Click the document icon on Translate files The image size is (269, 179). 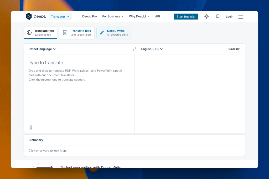pyautogui.click(x=65, y=33)
